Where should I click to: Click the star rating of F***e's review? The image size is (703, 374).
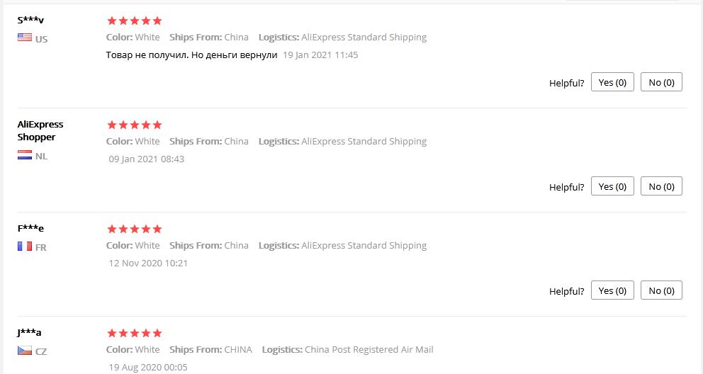(x=135, y=229)
